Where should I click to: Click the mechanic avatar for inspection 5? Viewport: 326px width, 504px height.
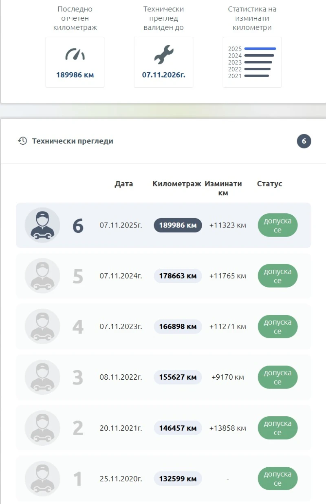(x=42, y=276)
